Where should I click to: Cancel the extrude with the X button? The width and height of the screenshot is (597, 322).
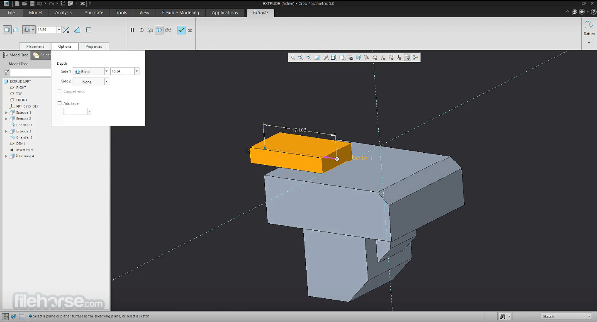(190, 30)
